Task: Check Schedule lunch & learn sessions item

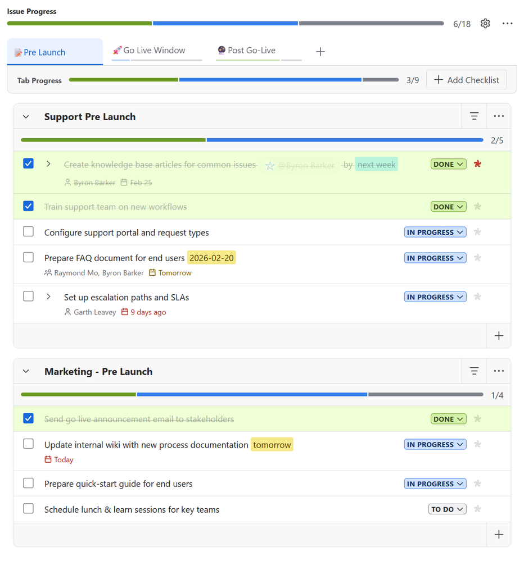Action: pos(28,508)
